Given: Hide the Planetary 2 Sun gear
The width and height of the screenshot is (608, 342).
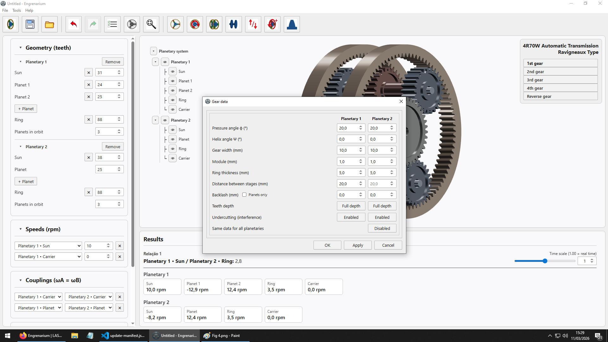Looking at the screenshot, I should [x=173, y=130].
